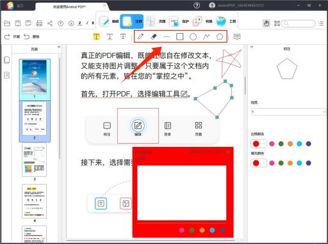Pick orange color in note popup
Screen dimensions: 328x244
(x=202, y=230)
